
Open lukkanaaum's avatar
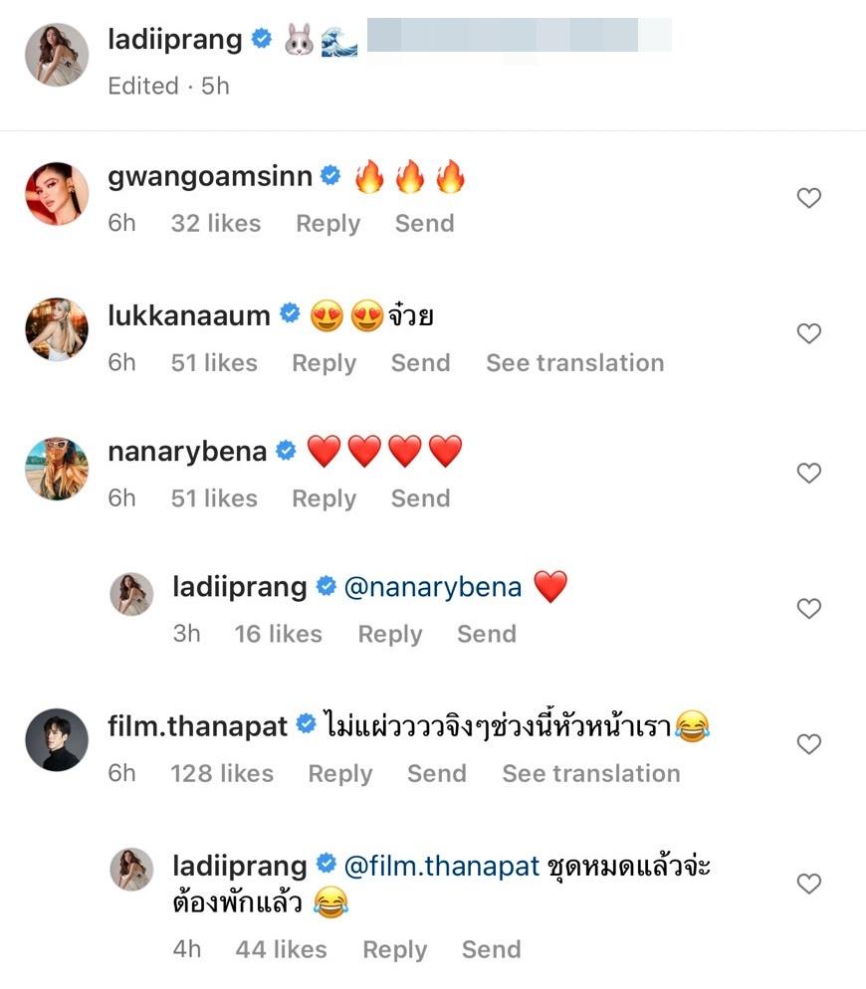pyautogui.click(x=57, y=331)
